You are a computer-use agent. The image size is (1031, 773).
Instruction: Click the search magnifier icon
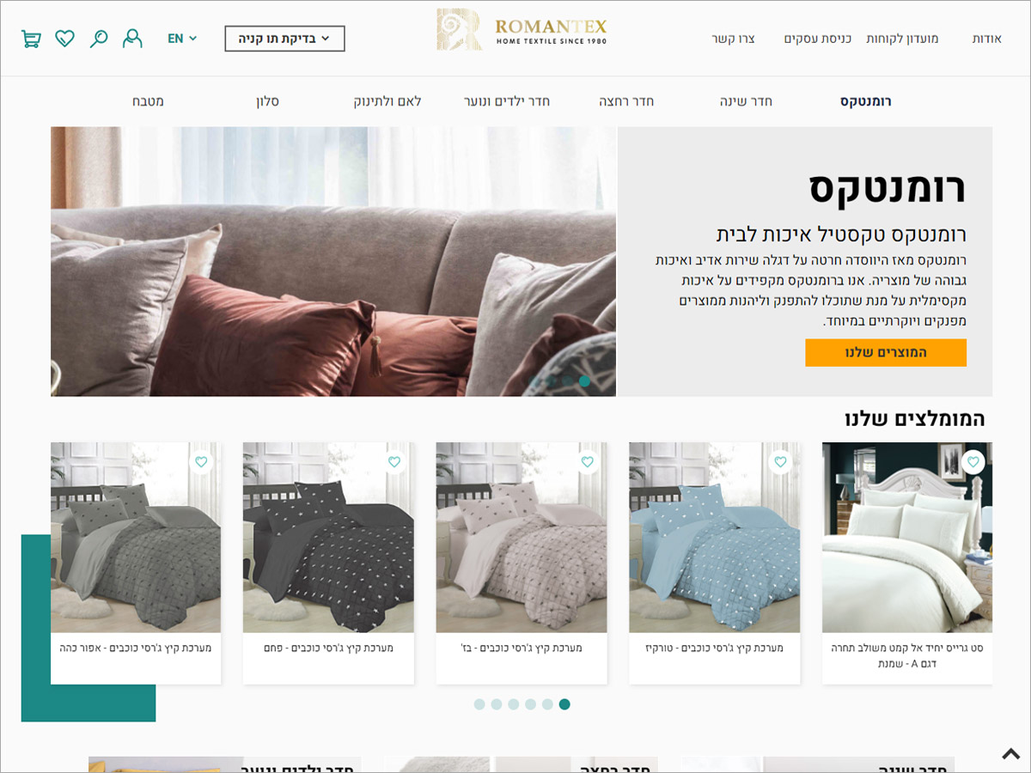pyautogui.click(x=99, y=39)
